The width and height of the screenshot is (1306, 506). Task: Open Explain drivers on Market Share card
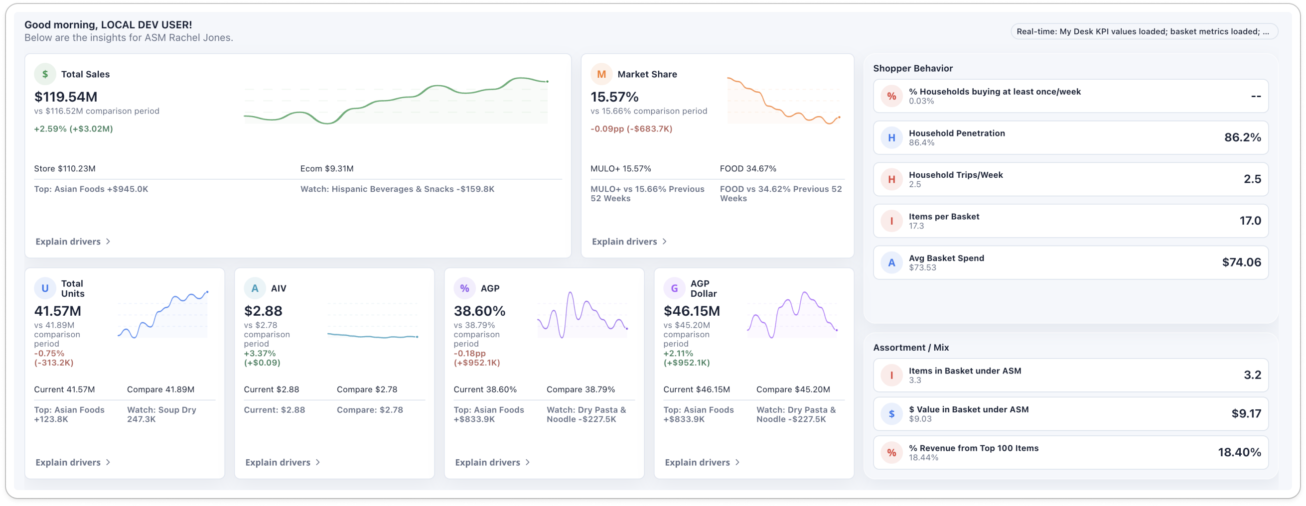pyautogui.click(x=629, y=242)
